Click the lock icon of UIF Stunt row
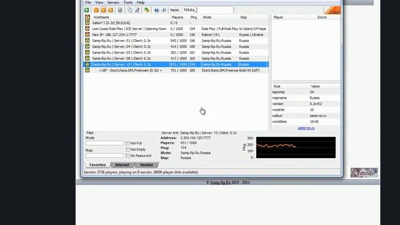This screenshot has width=400, height=225. click(87, 70)
